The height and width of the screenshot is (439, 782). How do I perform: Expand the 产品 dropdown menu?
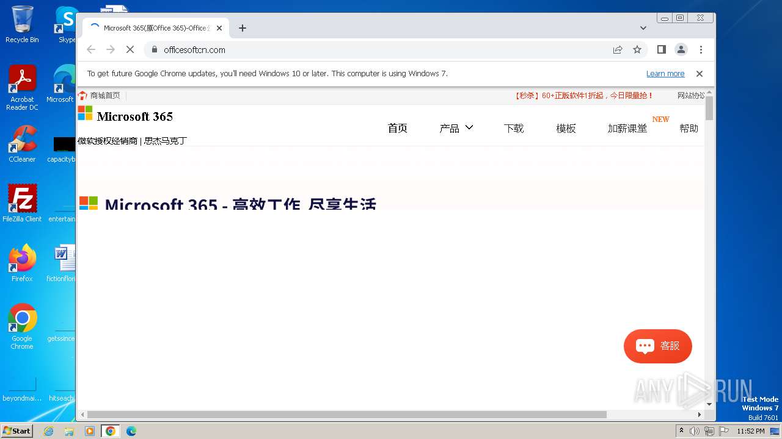click(x=456, y=128)
